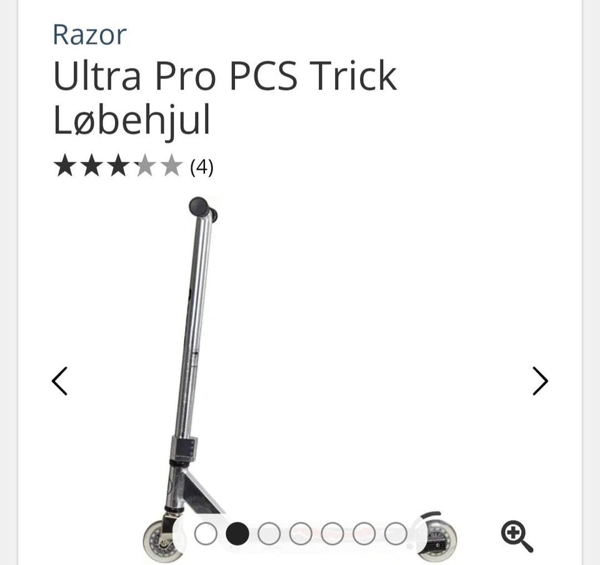Click the scooter rear wheel image
Screen dimensions: 600x565
pyautogui.click(x=439, y=539)
